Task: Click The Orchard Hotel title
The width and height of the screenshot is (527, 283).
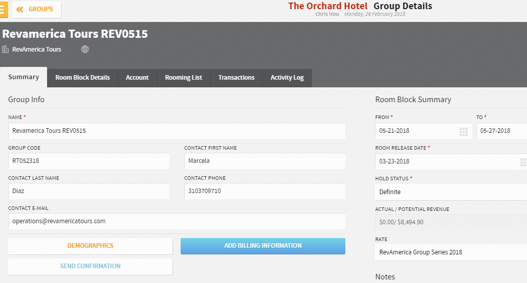Action: coord(327,6)
